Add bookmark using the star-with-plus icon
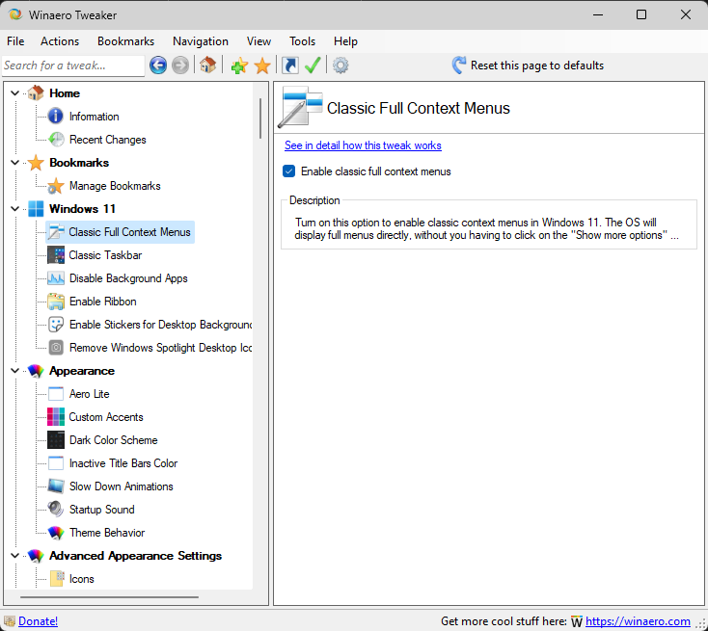This screenshot has width=708, height=631. pyautogui.click(x=239, y=66)
